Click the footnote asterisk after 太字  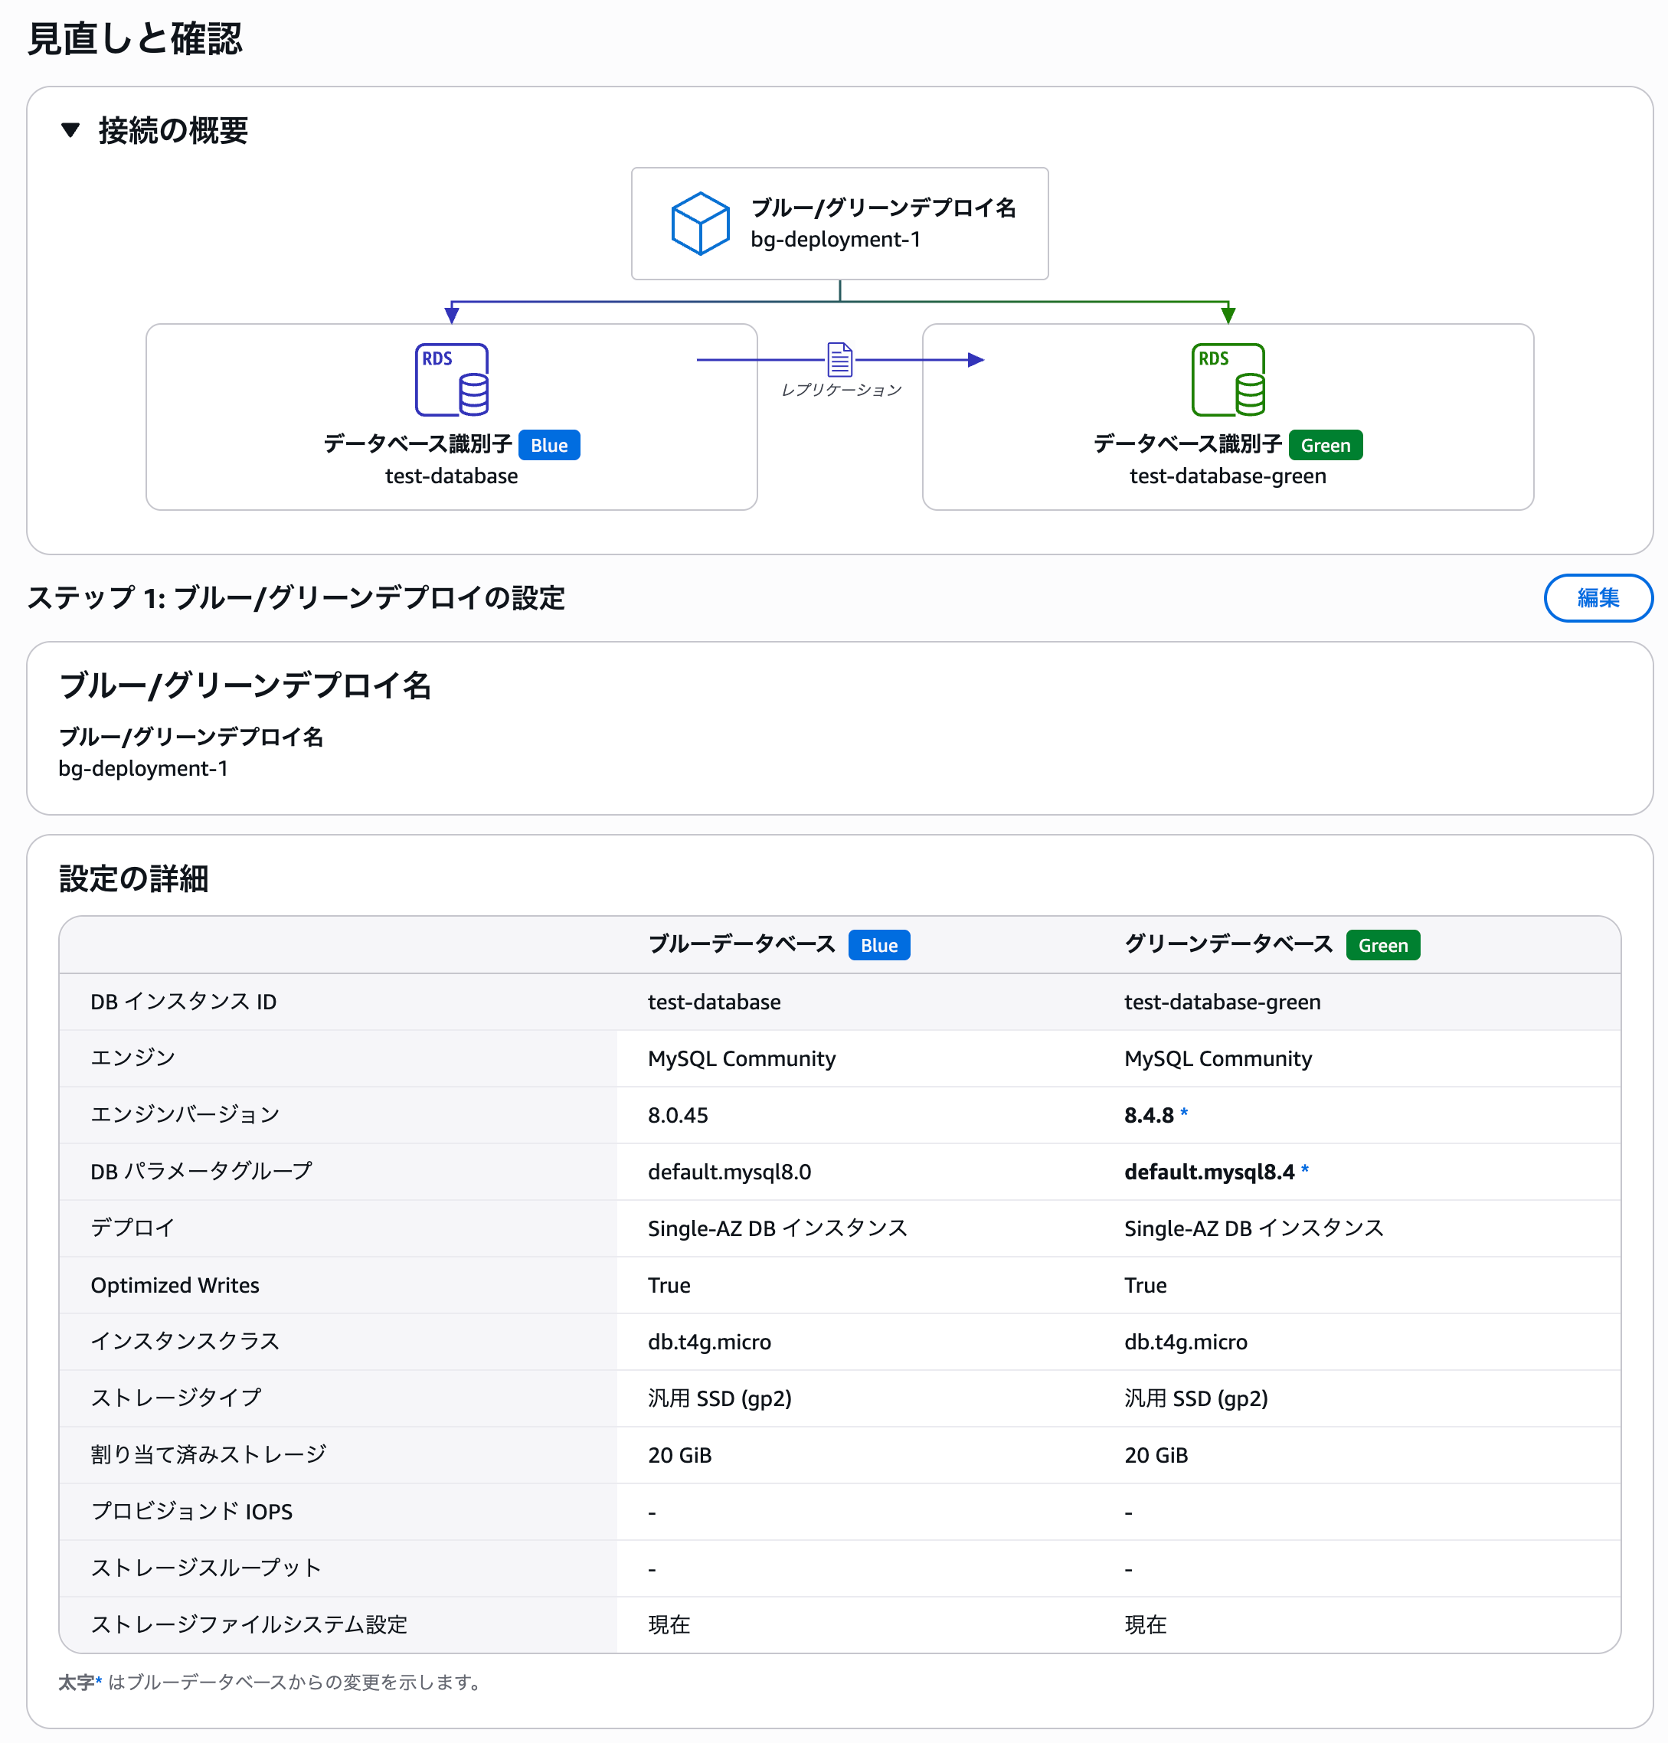[x=99, y=1681]
